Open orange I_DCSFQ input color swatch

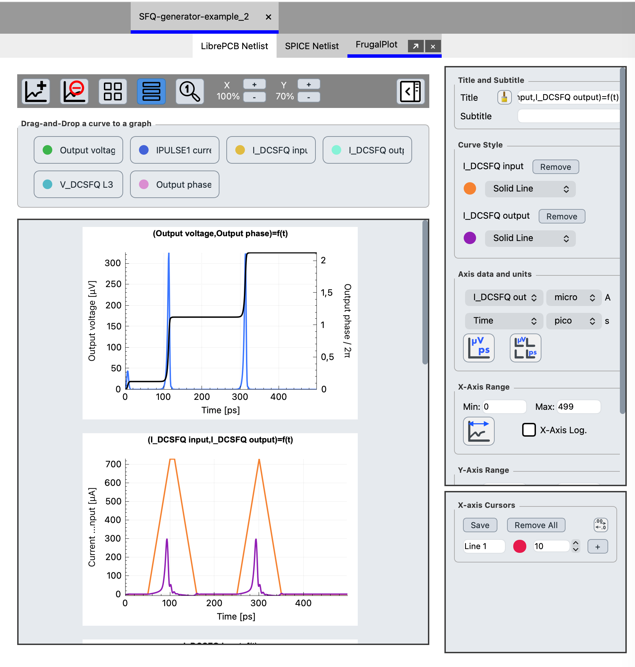(470, 188)
